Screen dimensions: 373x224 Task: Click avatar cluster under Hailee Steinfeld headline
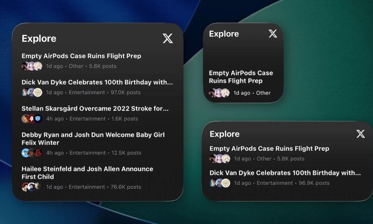[x=32, y=187]
